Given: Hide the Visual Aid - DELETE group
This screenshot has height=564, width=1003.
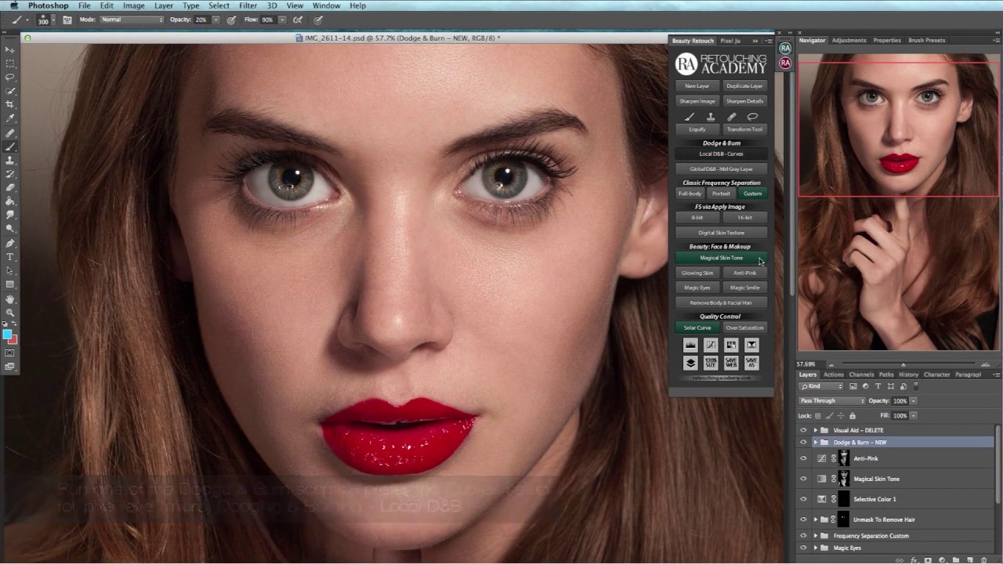Looking at the screenshot, I should point(803,430).
